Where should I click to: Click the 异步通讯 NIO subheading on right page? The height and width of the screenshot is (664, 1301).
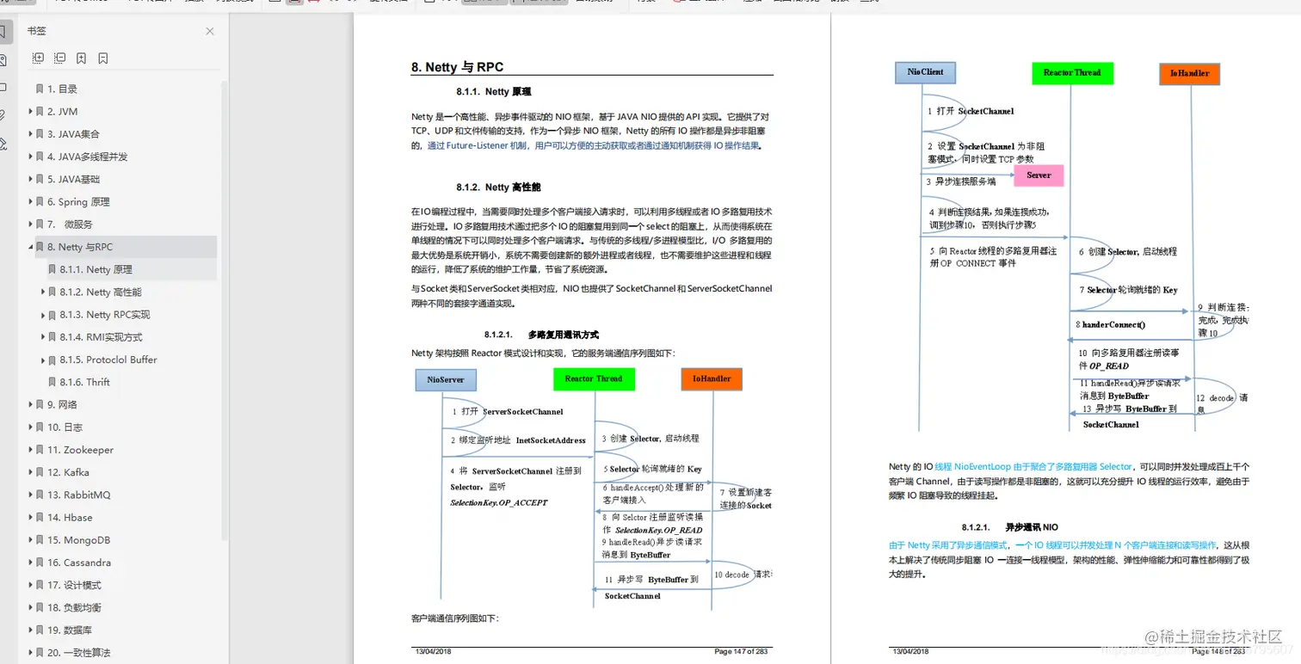pyautogui.click(x=1032, y=527)
